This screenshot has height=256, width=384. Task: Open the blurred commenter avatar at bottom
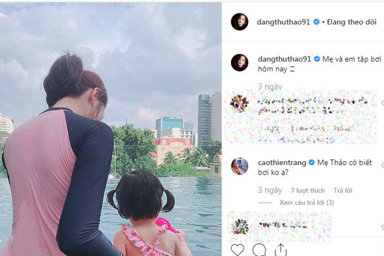(240, 226)
